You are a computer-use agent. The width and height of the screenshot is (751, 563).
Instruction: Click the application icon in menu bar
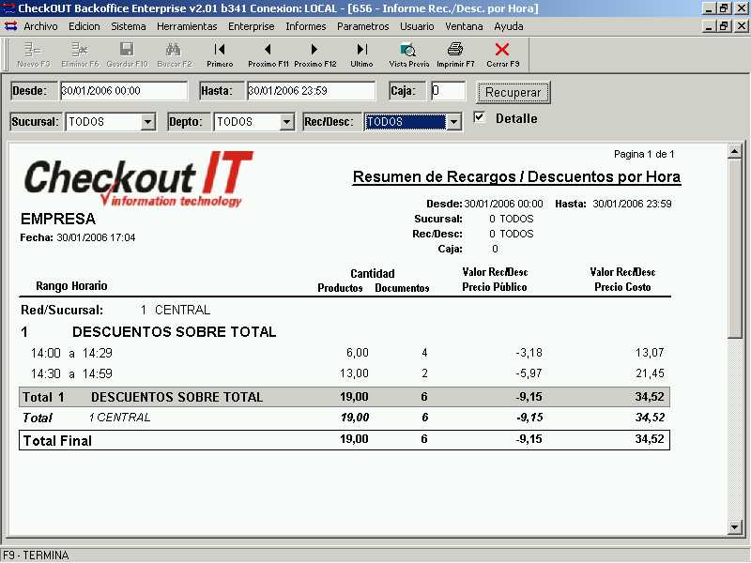pos(10,26)
